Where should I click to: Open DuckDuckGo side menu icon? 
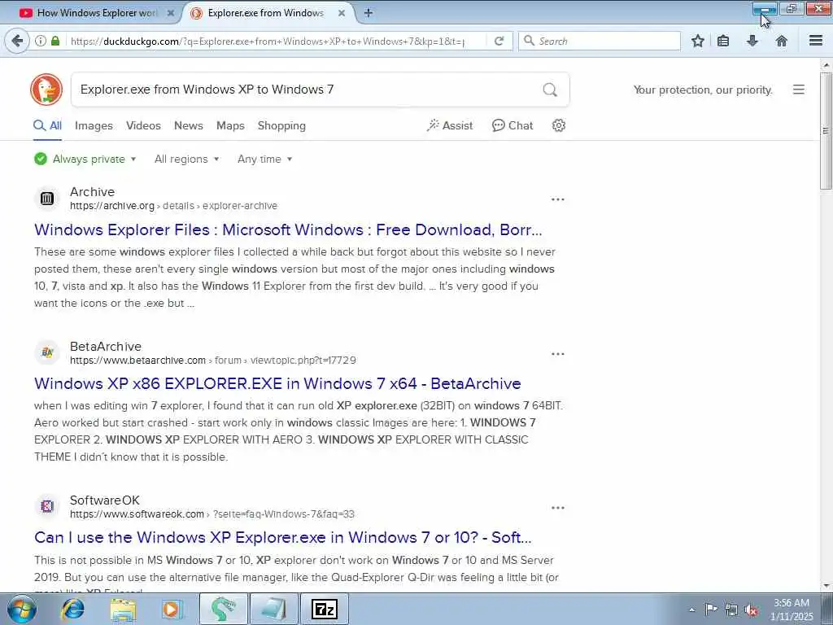coord(799,90)
